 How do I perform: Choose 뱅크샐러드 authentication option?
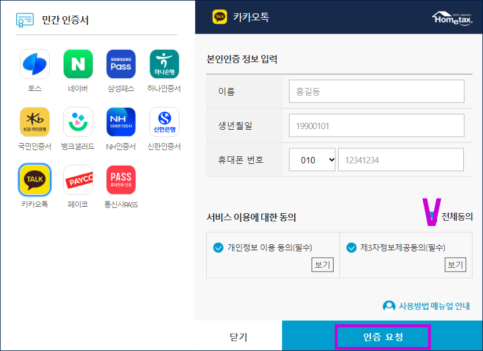pos(78,122)
